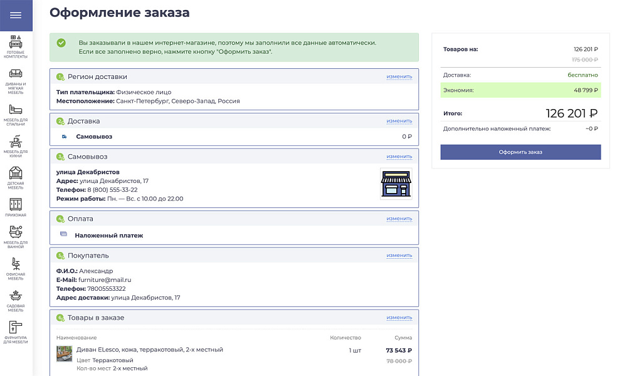Viewport: 627px width, 376px height.
Task: Open the Мебель для кухни category
Action: (x=16, y=142)
